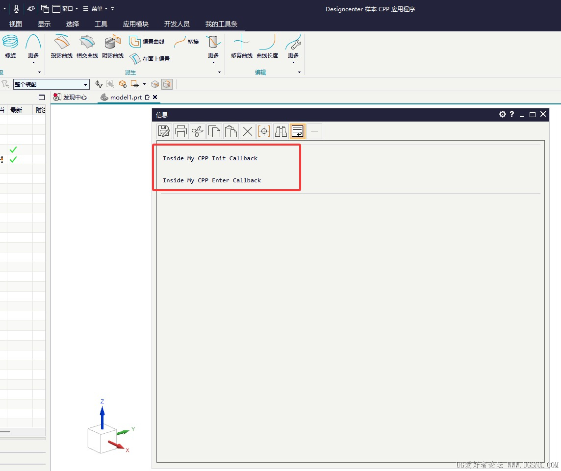Click the Shadow Curve (阴影曲线) tool
This screenshot has width=561, height=471.
coord(113,47)
